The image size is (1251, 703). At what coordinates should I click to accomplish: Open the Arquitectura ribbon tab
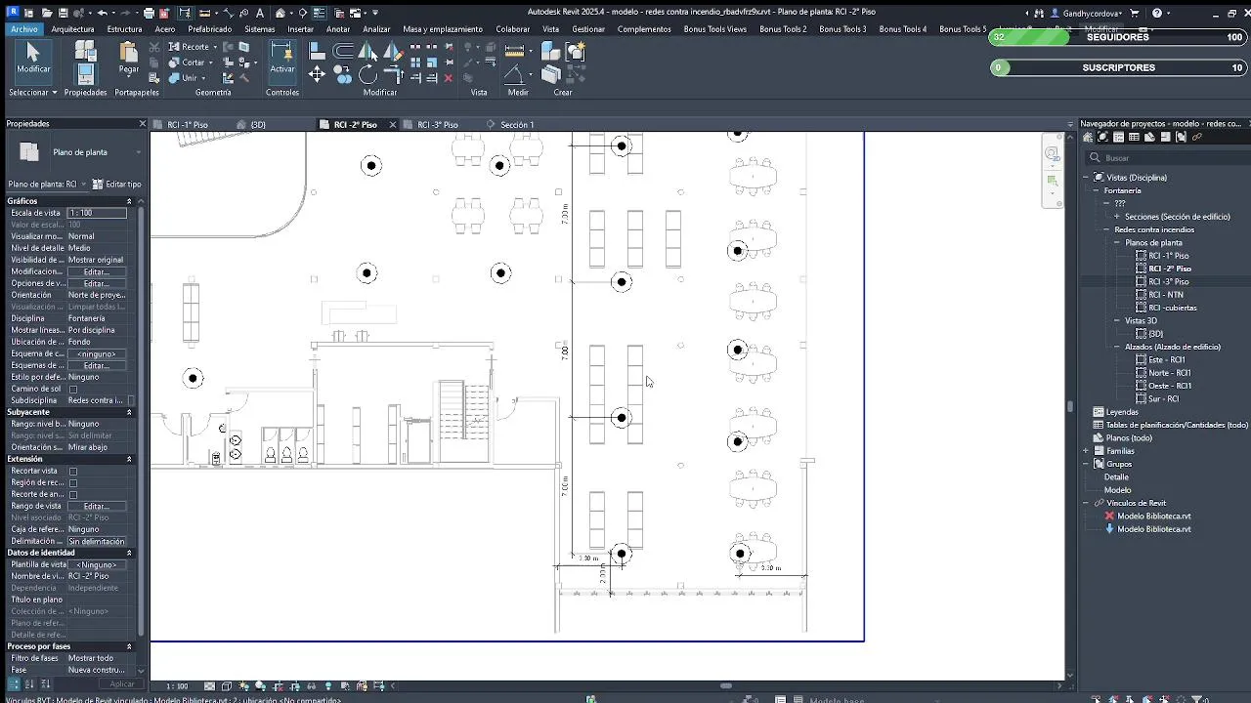(x=72, y=29)
